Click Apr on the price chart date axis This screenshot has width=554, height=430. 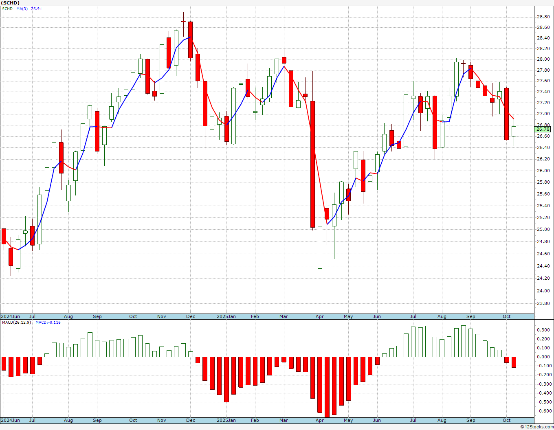coord(320,316)
